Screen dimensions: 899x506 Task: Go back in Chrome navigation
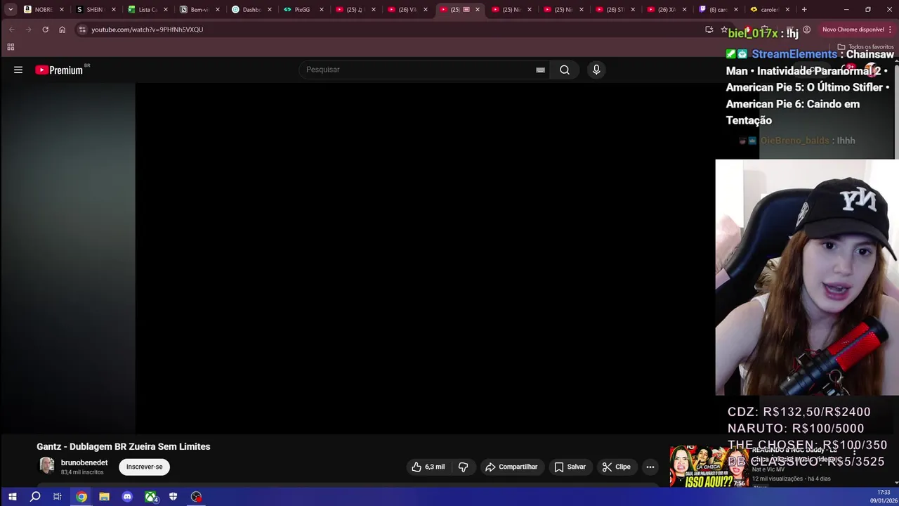click(x=12, y=30)
